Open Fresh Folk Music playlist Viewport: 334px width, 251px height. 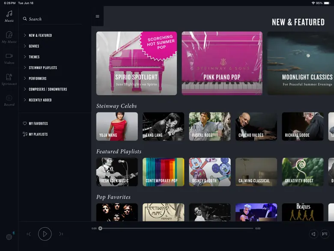(x=117, y=172)
